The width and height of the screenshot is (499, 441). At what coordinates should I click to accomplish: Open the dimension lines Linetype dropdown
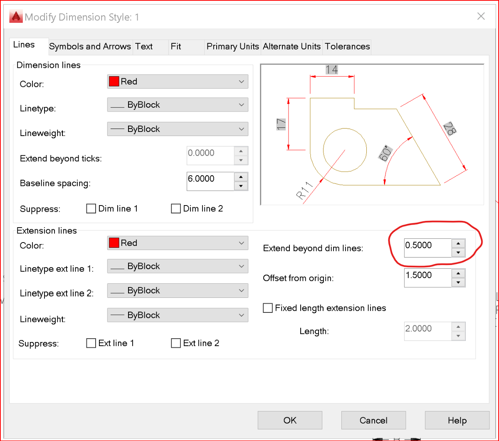pyautogui.click(x=178, y=105)
